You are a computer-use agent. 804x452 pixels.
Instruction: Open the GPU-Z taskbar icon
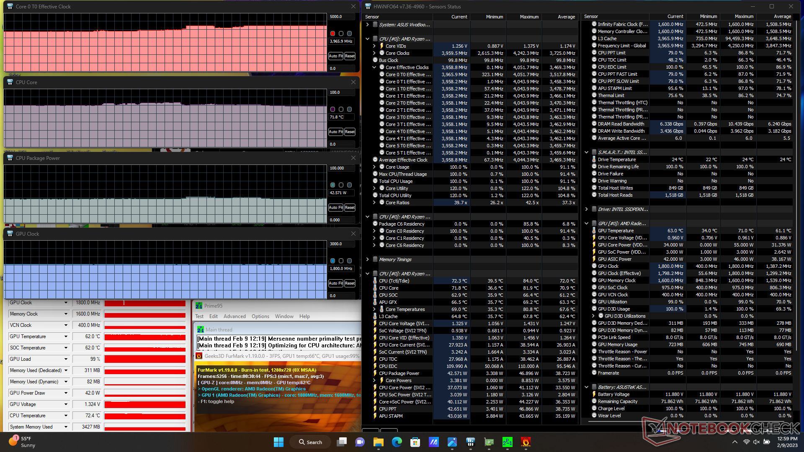pyautogui.click(x=489, y=442)
